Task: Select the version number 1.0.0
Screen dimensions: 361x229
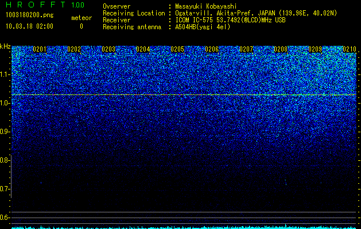Action: [x=78, y=5]
